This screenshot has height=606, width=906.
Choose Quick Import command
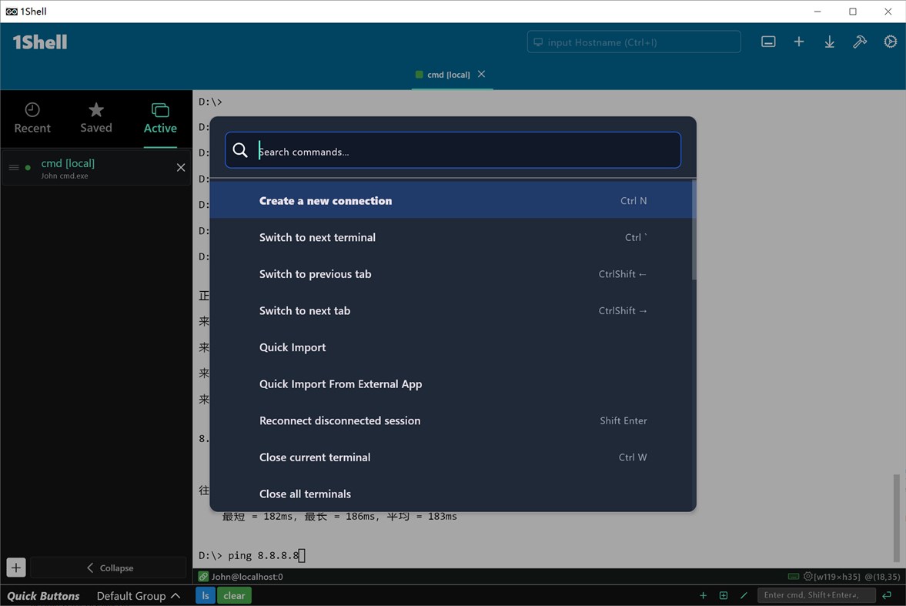click(453, 347)
